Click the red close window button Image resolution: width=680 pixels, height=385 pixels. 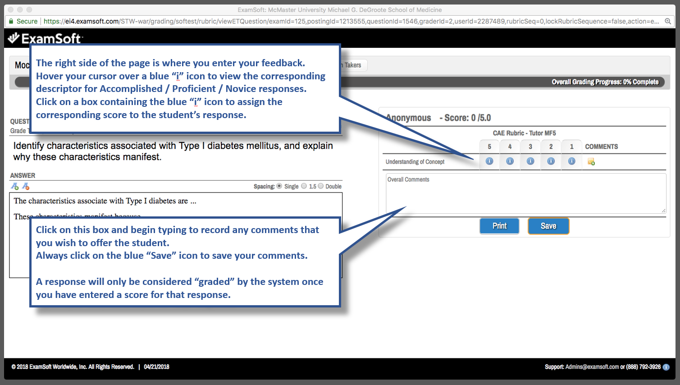(x=11, y=9)
